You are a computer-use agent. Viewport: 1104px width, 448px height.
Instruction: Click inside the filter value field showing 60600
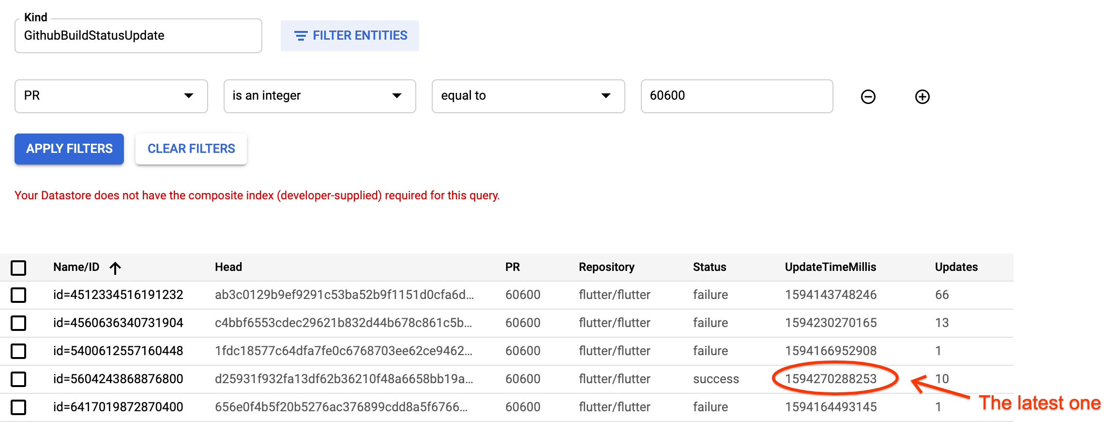[736, 96]
